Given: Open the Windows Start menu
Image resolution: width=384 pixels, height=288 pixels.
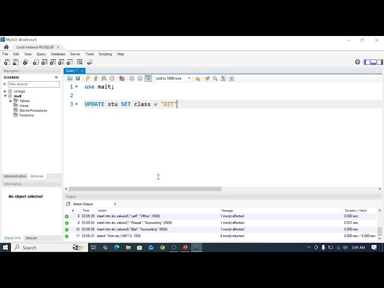Looking at the screenshot, I should coord(5,248).
